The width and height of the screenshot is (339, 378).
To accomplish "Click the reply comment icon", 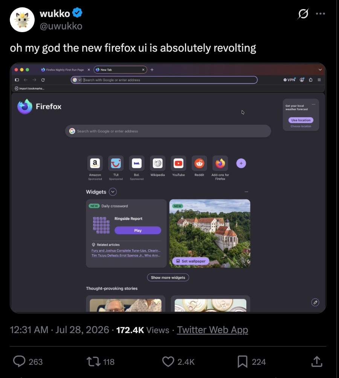I will [19, 361].
